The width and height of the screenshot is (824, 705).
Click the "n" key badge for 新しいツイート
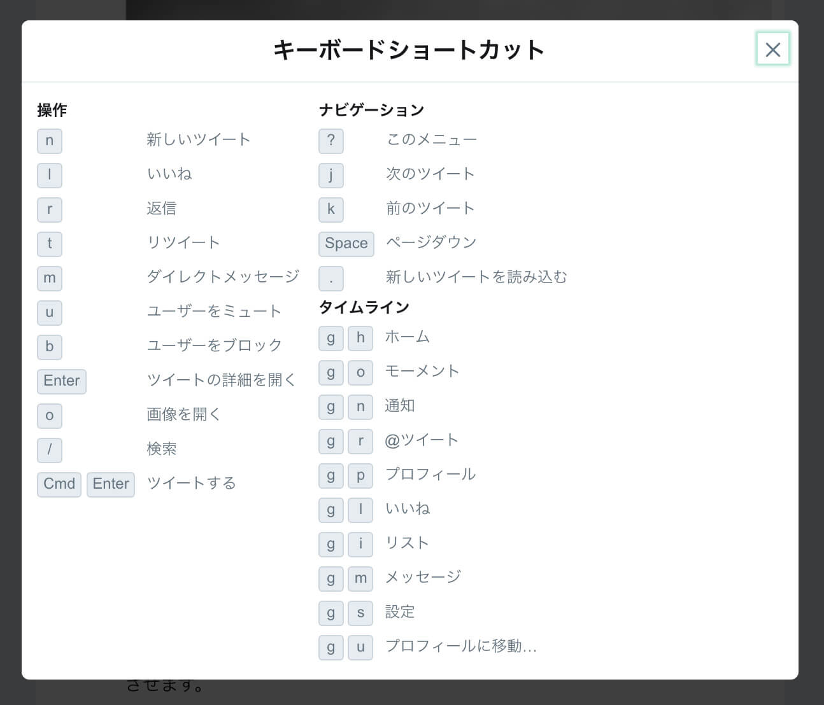click(x=49, y=141)
